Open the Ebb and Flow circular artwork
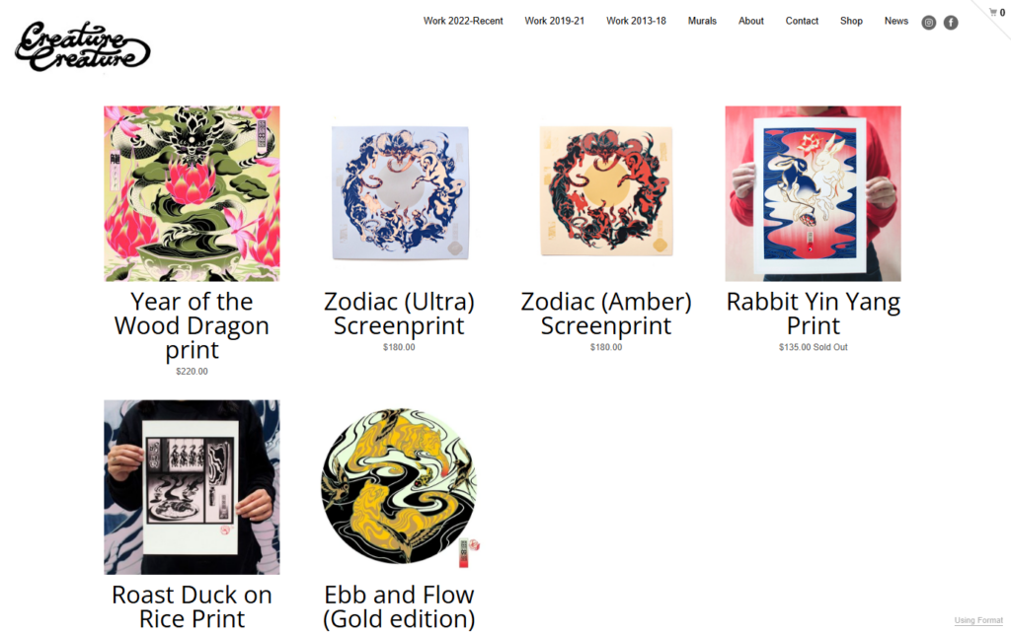1011x634 pixels. [x=400, y=487]
